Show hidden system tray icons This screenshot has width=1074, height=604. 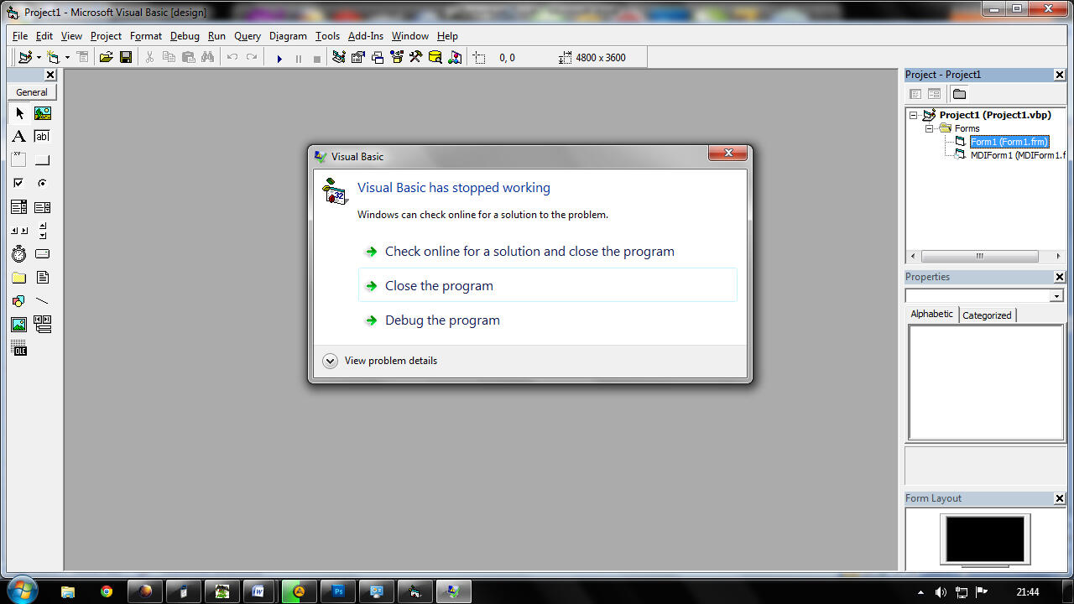920,592
